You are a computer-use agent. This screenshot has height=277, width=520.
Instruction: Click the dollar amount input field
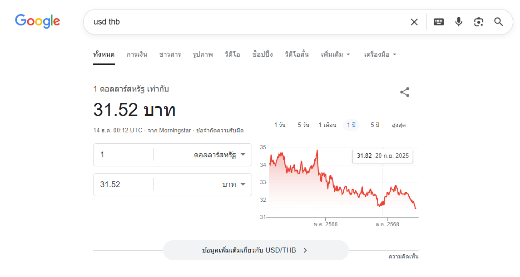123,155
